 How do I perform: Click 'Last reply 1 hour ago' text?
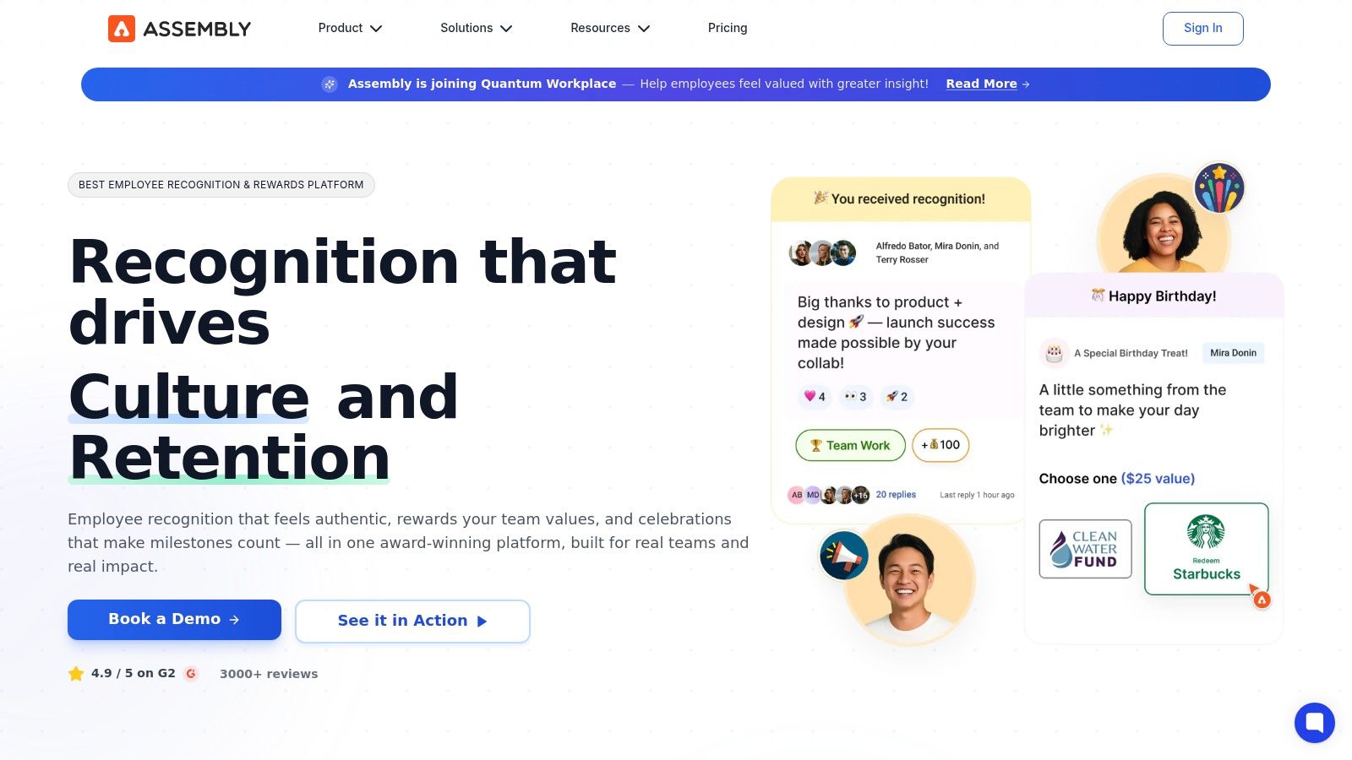[x=977, y=495]
